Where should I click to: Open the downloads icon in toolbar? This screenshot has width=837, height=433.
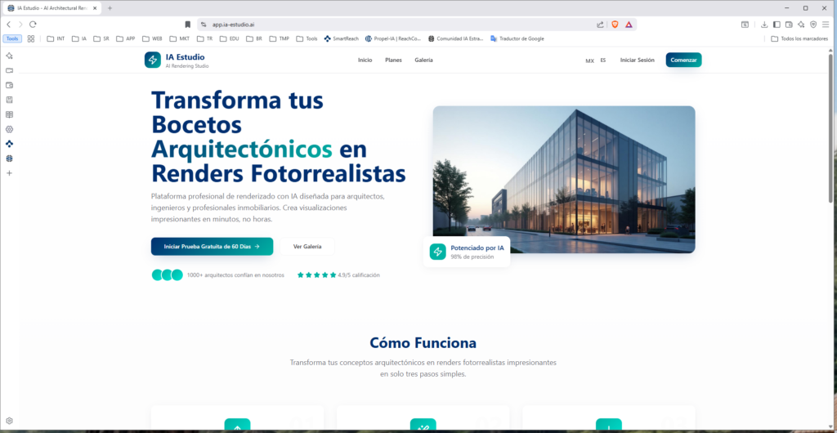coord(764,25)
